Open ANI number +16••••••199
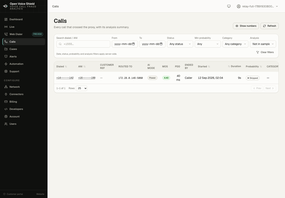 pos(87,78)
